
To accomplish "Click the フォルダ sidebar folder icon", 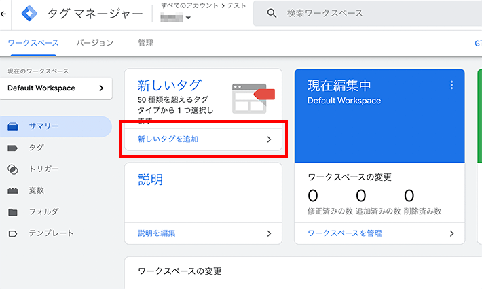I will point(13,212).
